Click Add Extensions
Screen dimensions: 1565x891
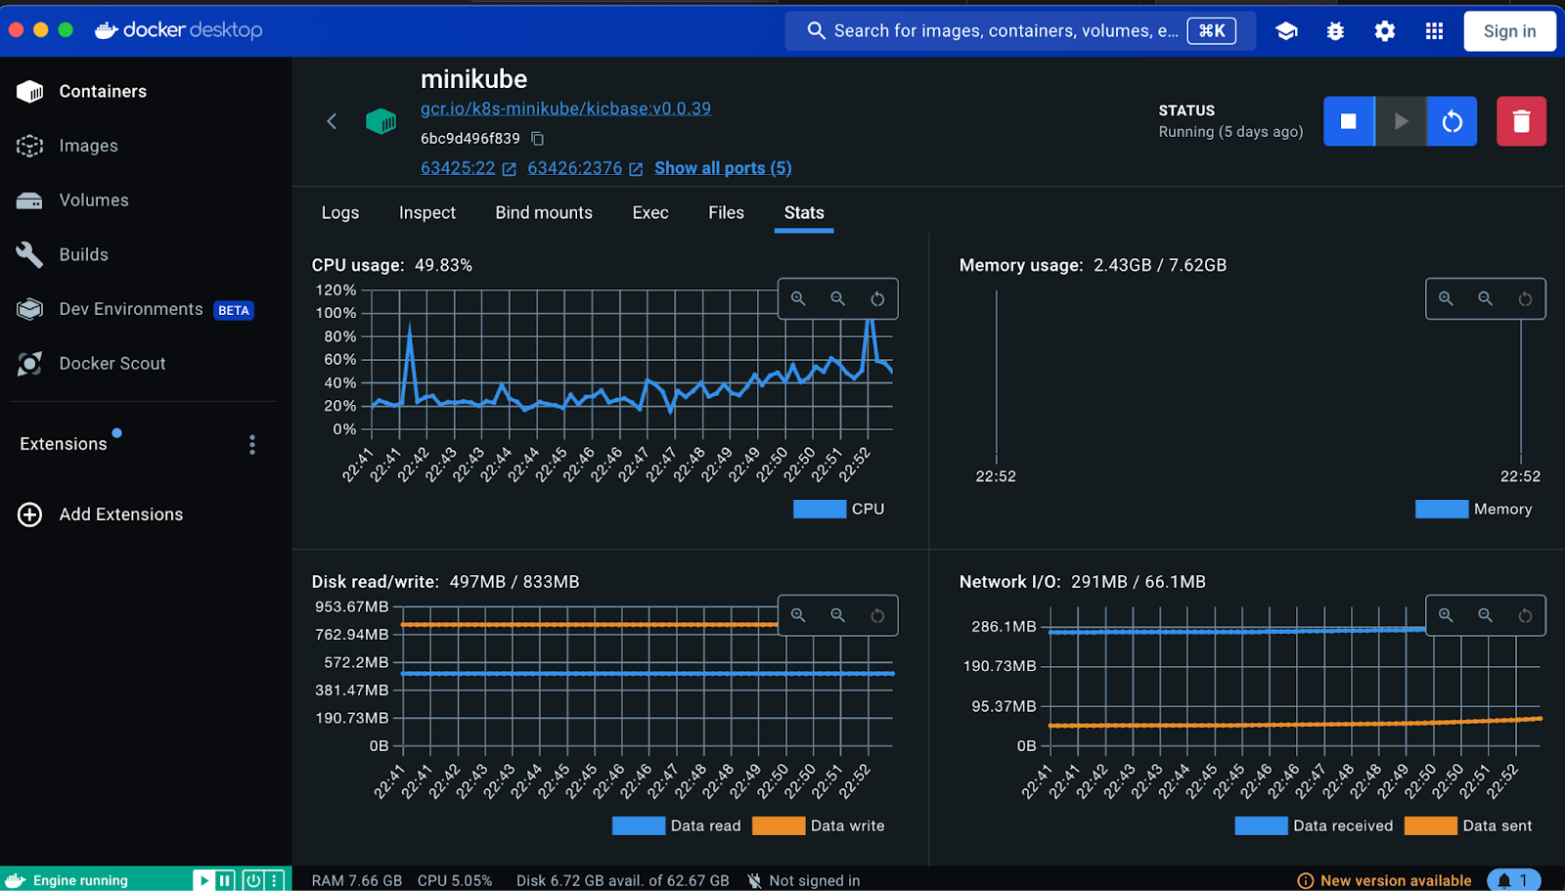[x=101, y=514]
